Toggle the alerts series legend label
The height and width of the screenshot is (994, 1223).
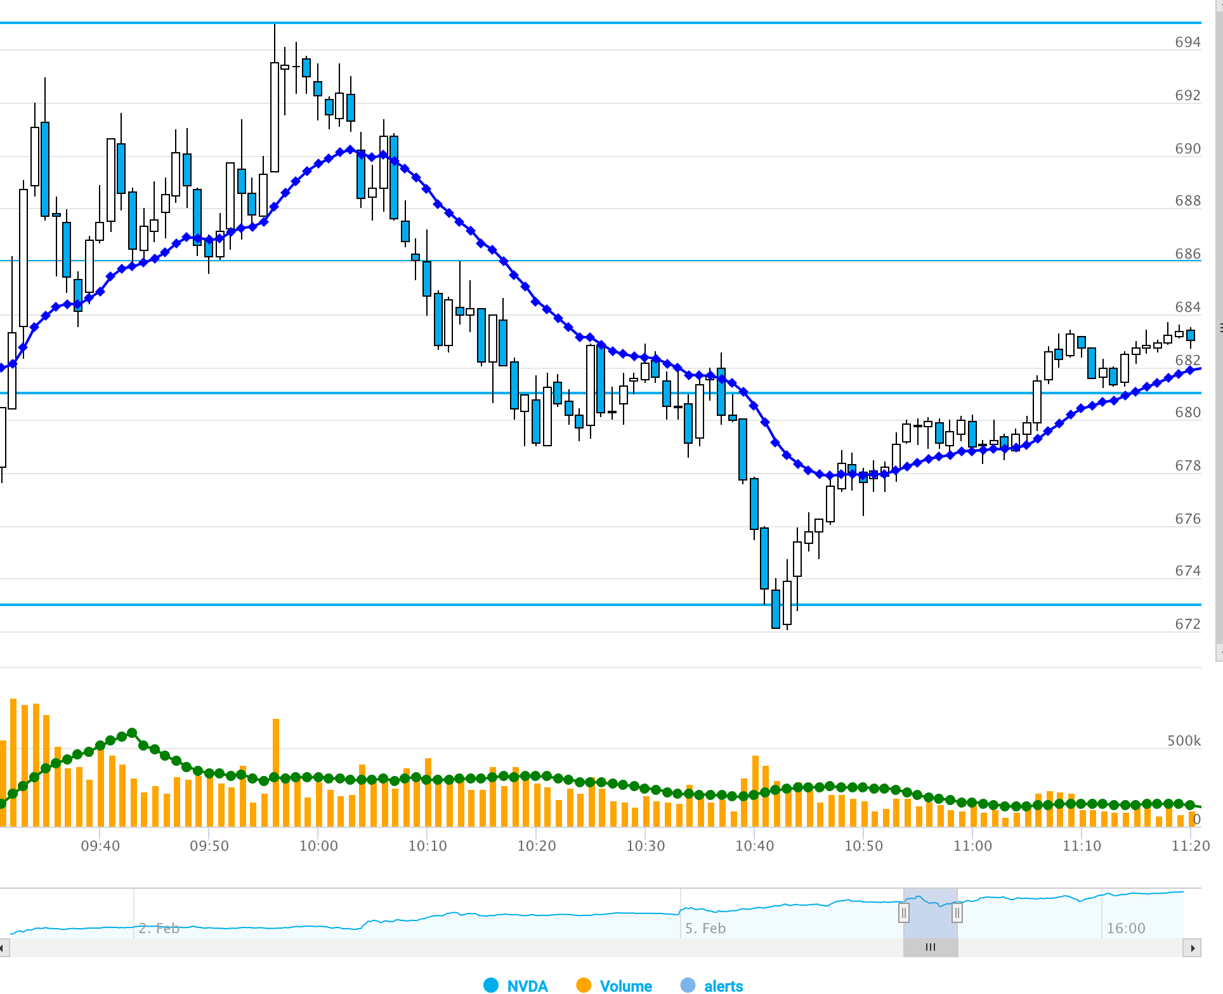coord(723,986)
